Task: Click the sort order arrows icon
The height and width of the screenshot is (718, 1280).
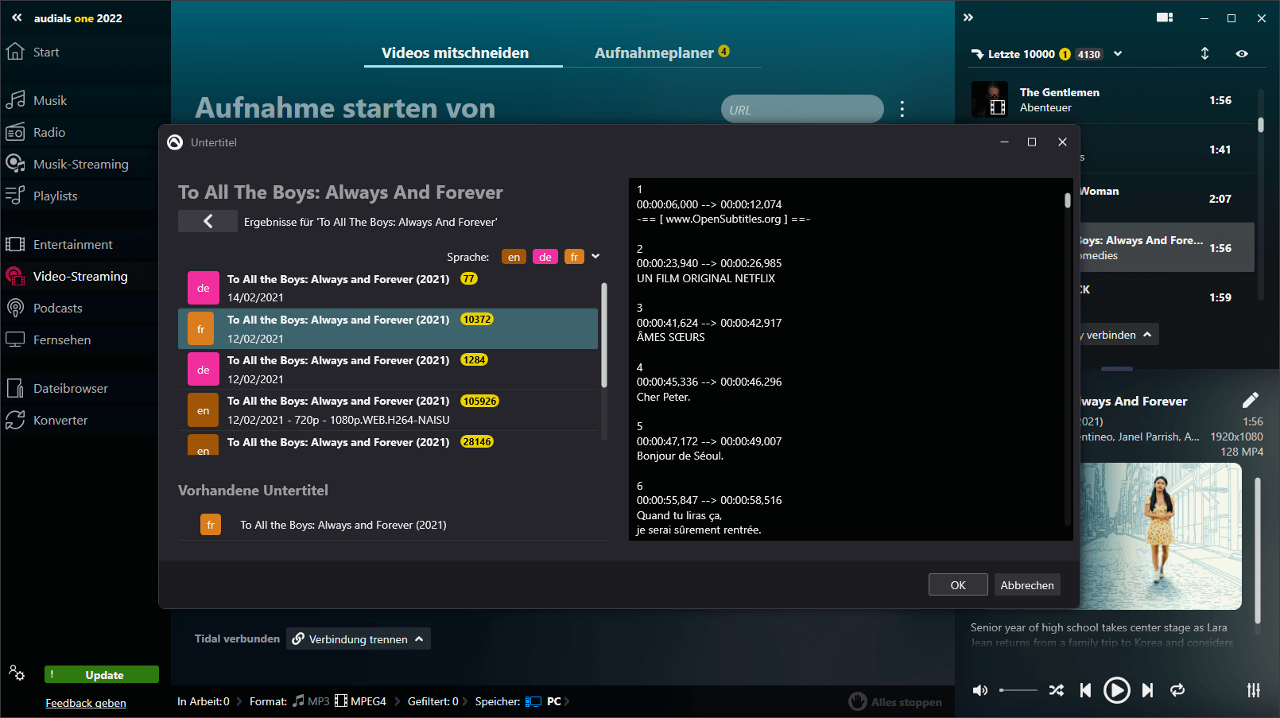Action: 1204,54
